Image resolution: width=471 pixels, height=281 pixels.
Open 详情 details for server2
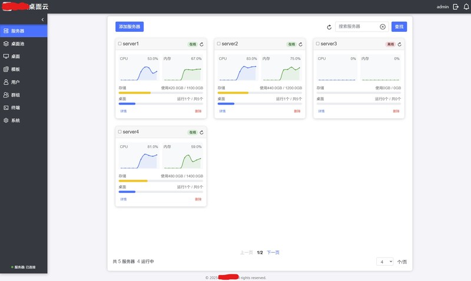(x=223, y=111)
